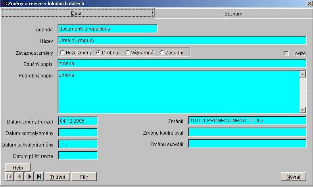This screenshot has height=187, width=313.
Task: Click the Třídění sort button
Action: [x=58, y=177]
